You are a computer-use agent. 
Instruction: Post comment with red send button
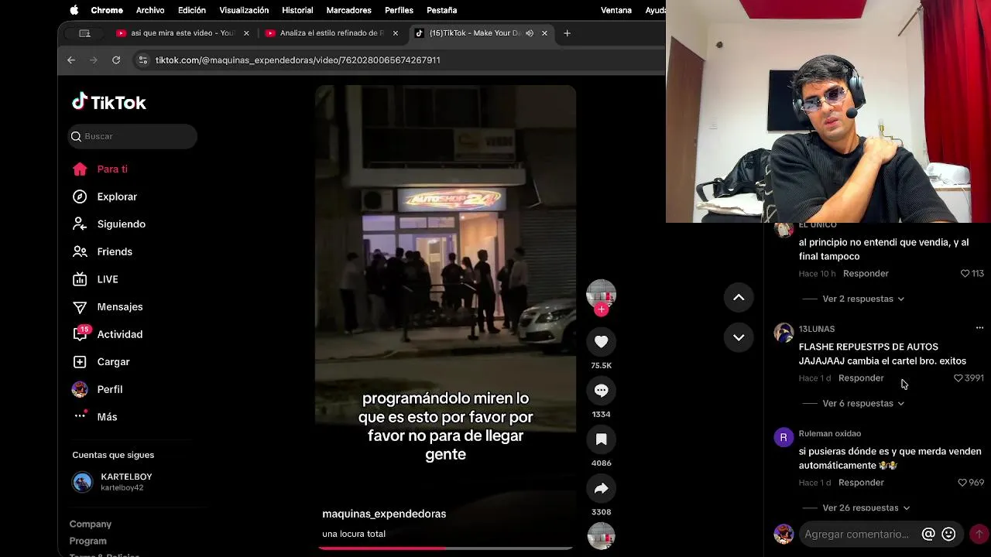pos(979,534)
